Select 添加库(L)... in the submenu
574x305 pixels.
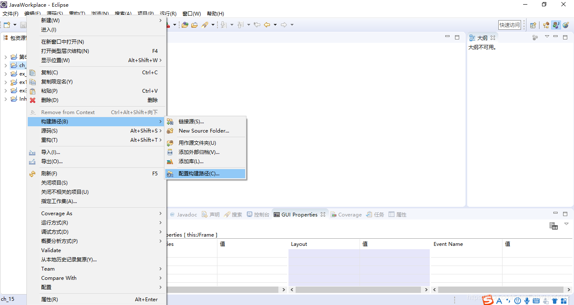pyautogui.click(x=205, y=162)
